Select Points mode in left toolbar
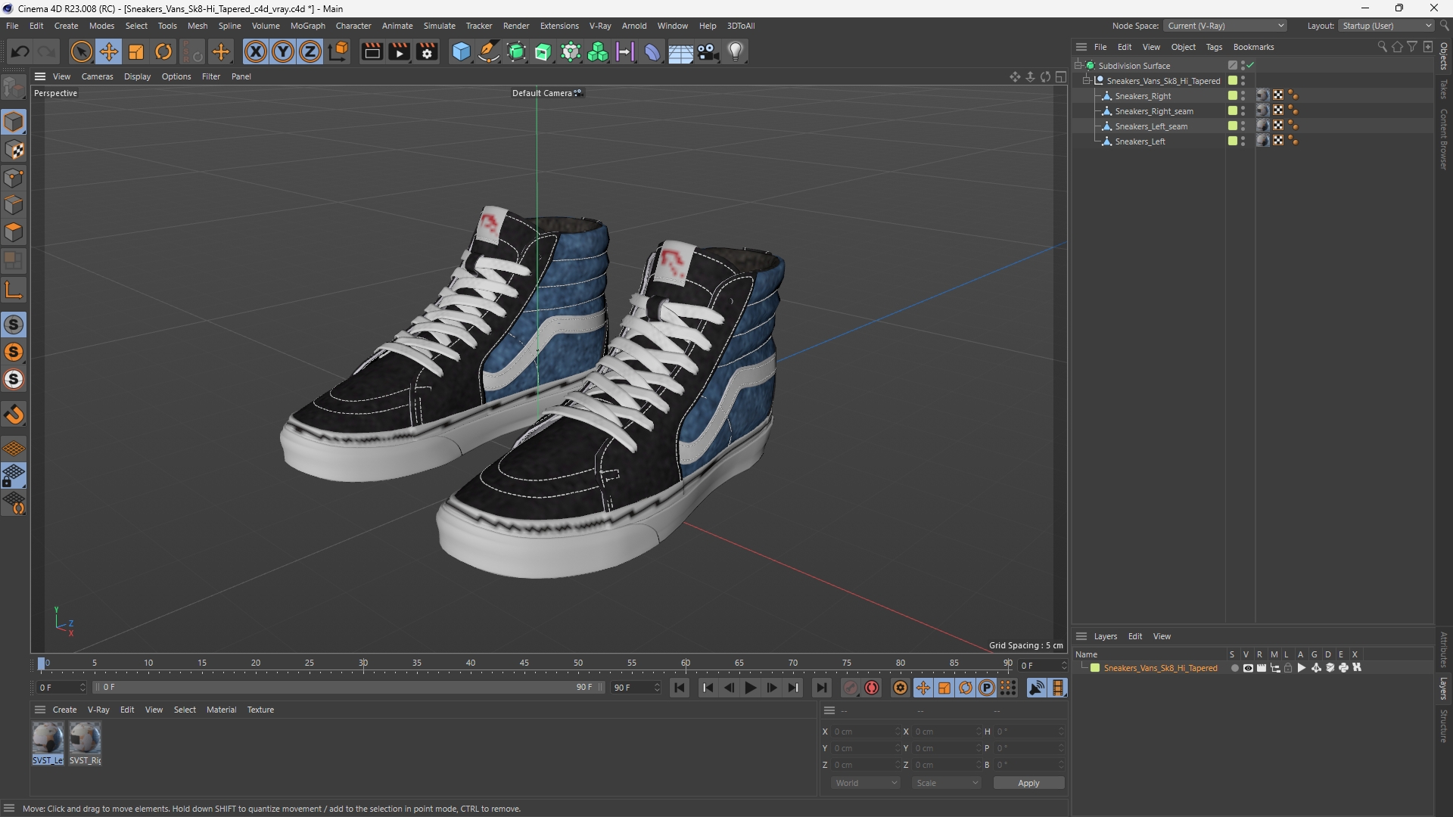Image resolution: width=1453 pixels, height=817 pixels. click(14, 178)
